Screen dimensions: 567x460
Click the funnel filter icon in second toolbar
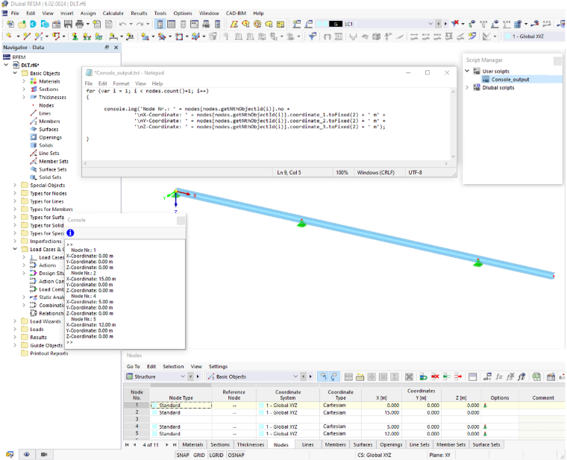click(313, 36)
